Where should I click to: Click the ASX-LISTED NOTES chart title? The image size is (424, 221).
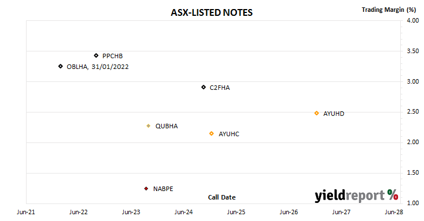pyautogui.click(x=212, y=12)
